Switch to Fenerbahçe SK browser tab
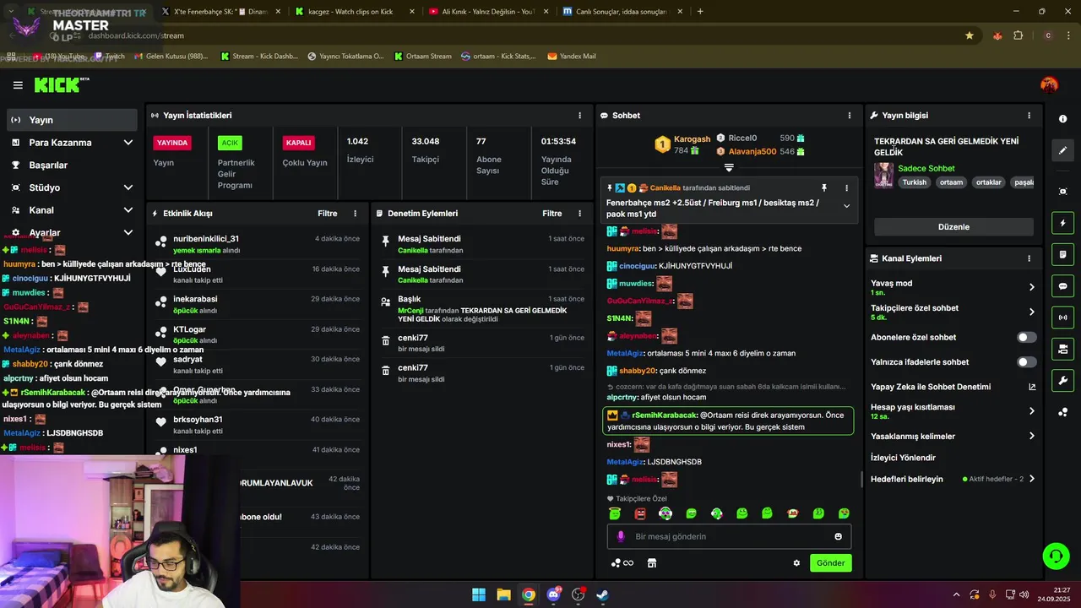The width and height of the screenshot is (1081, 608). (x=221, y=12)
